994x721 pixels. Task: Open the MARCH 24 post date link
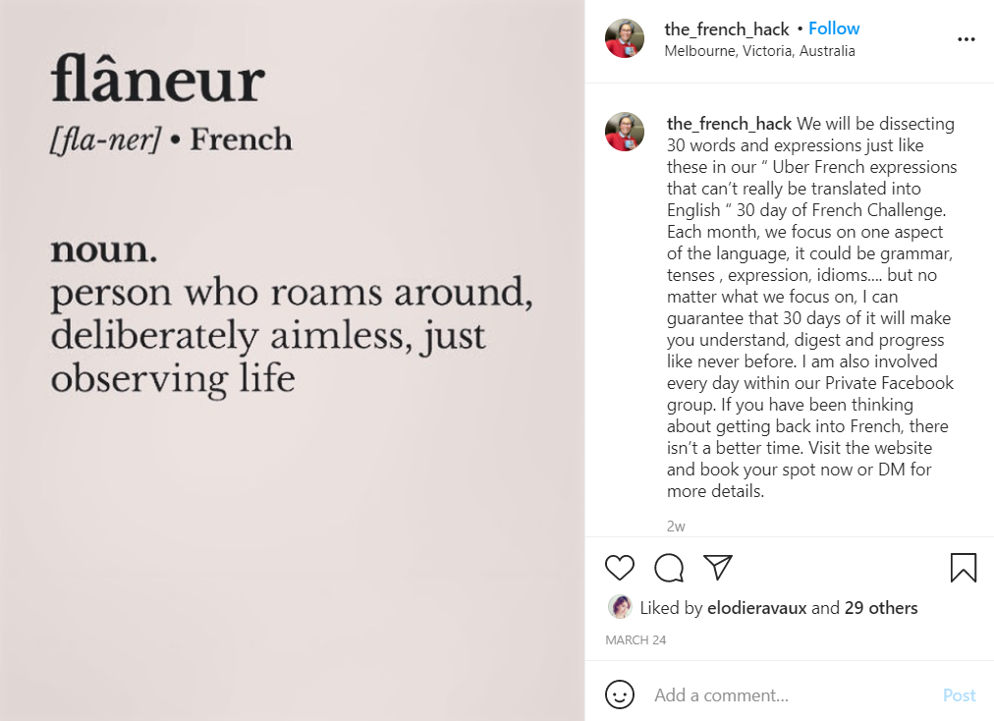635,639
